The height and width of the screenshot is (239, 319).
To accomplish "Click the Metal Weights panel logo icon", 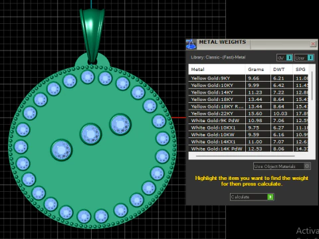I will (191, 44).
